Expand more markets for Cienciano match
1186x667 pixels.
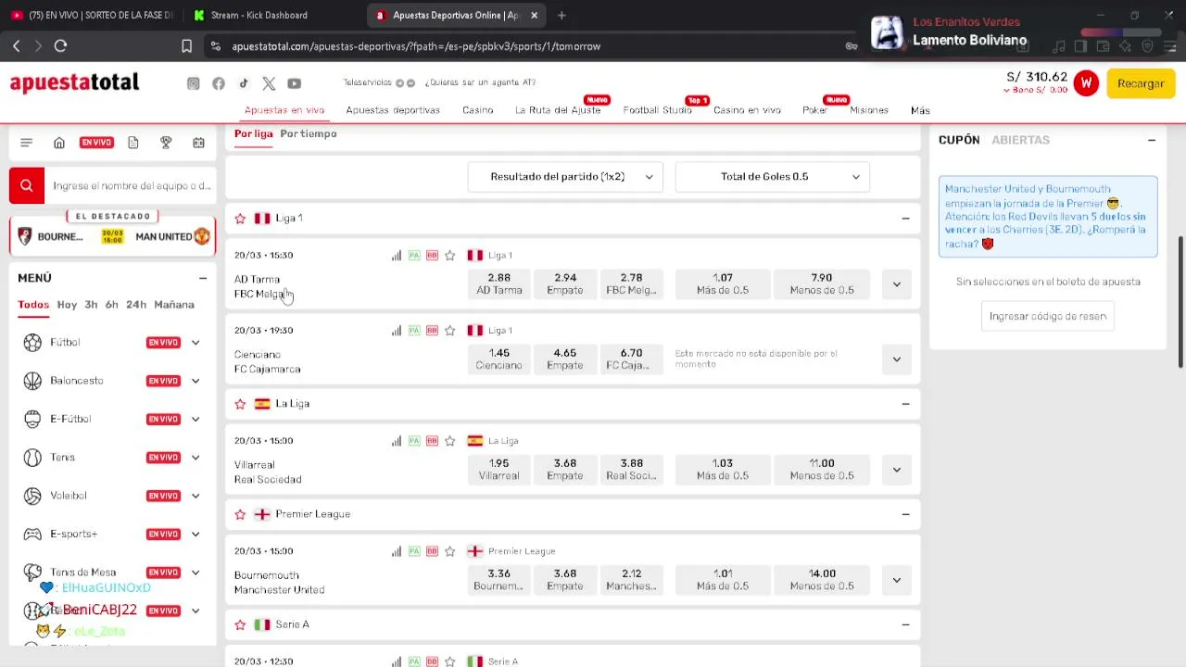(x=896, y=359)
